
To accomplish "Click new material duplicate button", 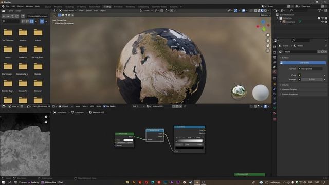I will (177, 106).
